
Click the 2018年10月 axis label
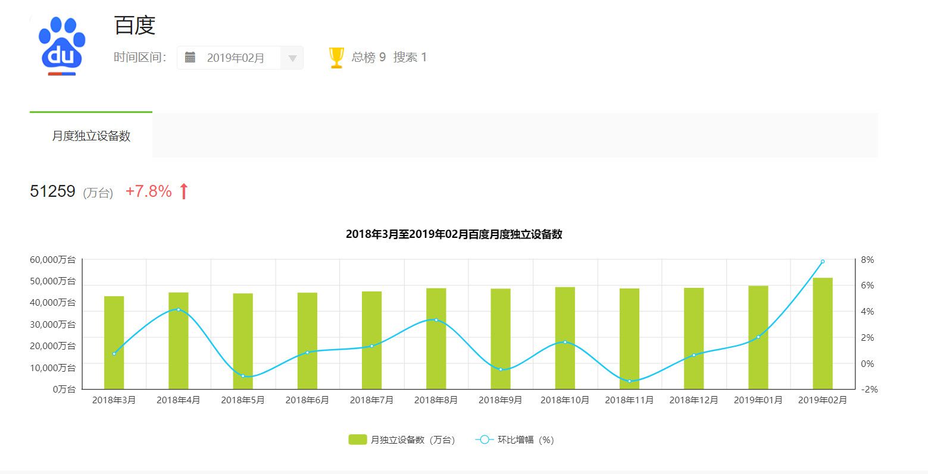565,400
